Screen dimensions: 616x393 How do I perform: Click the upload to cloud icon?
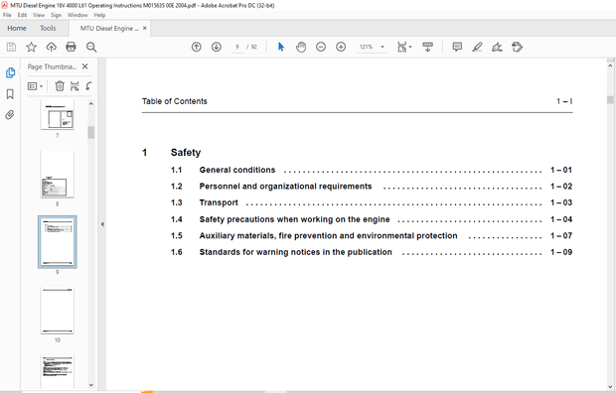(51, 47)
